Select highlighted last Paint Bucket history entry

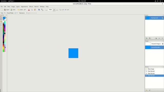[154, 76]
